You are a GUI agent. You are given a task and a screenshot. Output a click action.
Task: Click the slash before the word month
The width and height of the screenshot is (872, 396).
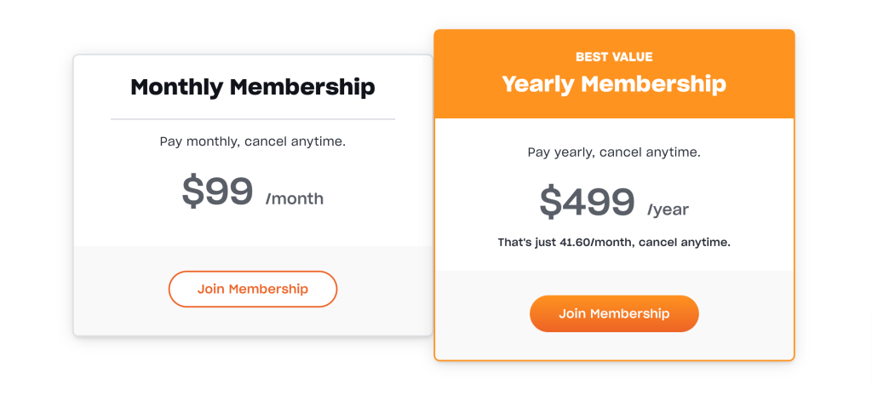[x=268, y=198]
